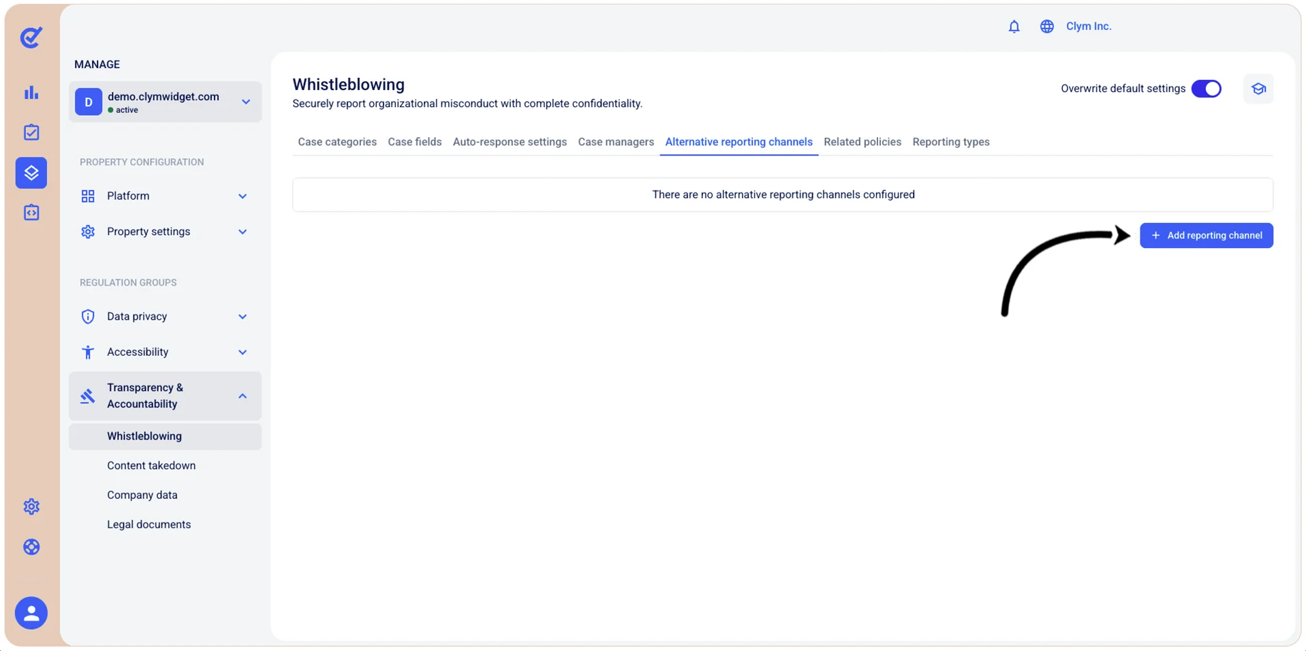This screenshot has width=1306, height=651.
Task: Open Auto-response settings tab
Action: (x=510, y=142)
